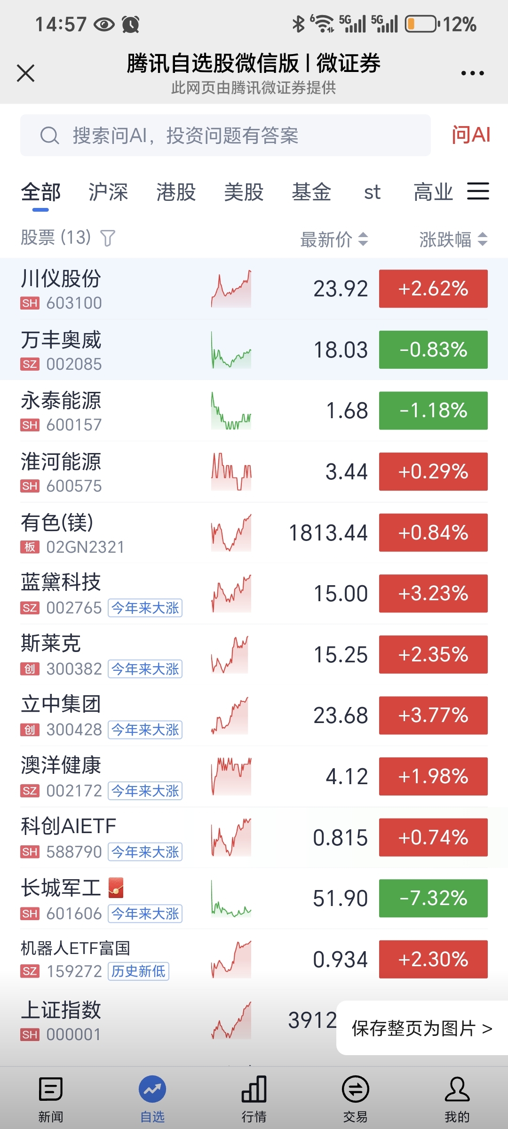Viewport: 508px width, 1129px height.
Task: Toggle 川仪股份 +2.62% change badge
Action: [433, 289]
